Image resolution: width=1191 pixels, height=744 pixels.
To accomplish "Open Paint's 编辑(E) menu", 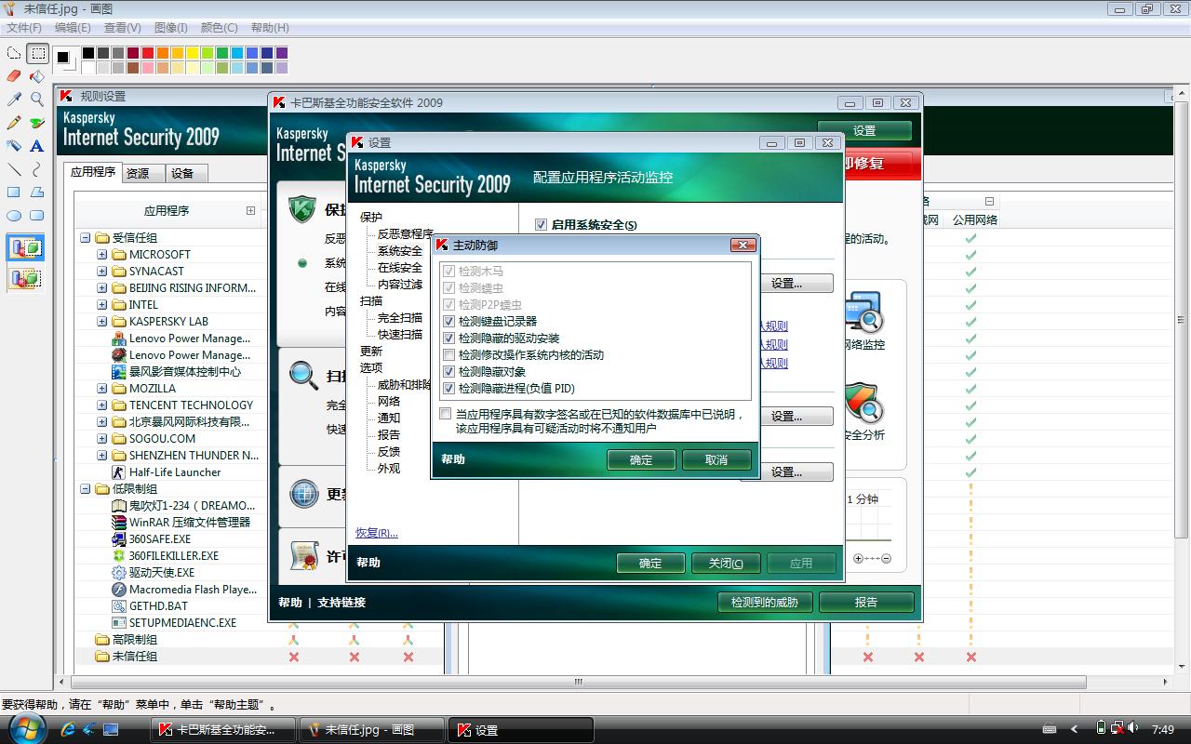I will click(x=73, y=28).
